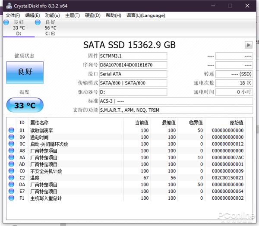
Task: Click the status icon for ID AD row
Action: (x=11, y=164)
